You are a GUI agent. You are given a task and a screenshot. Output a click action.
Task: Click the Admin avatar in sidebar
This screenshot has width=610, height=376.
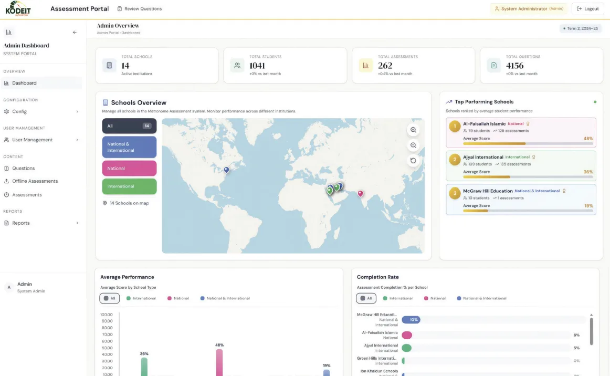pos(9,287)
